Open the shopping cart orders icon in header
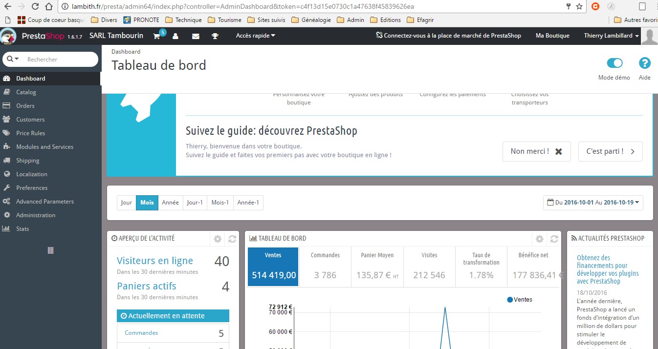 coord(156,36)
